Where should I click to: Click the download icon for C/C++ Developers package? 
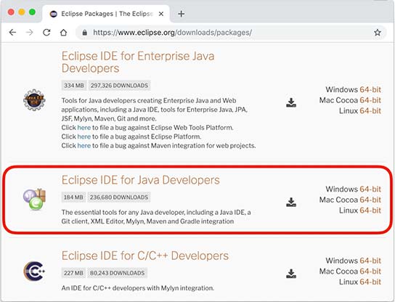click(291, 274)
